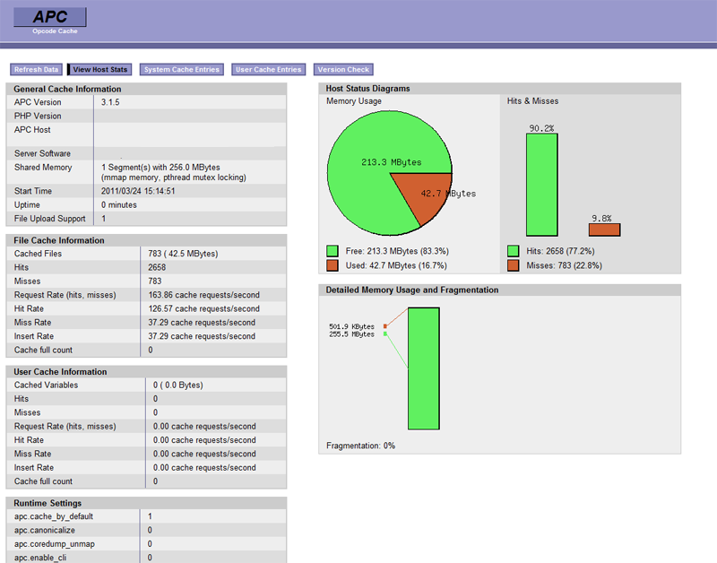
Task: Click the Miss Rate label in File Cache Information
Action: 32,323
